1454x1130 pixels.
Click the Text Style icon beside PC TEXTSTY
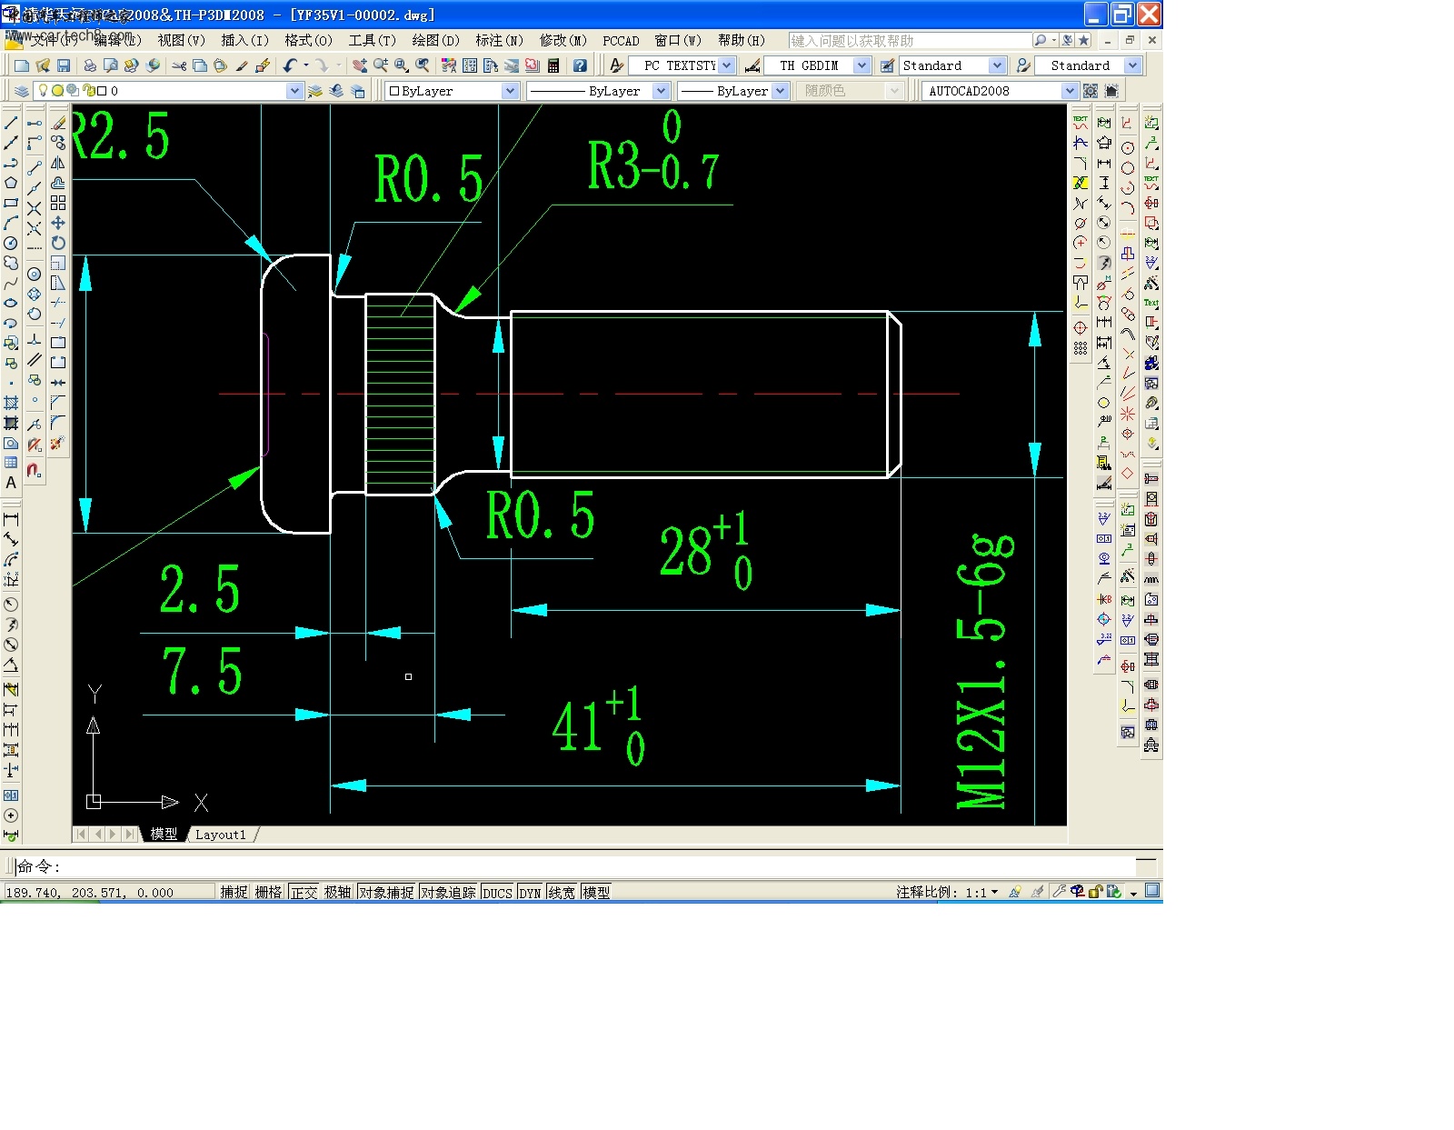617,65
